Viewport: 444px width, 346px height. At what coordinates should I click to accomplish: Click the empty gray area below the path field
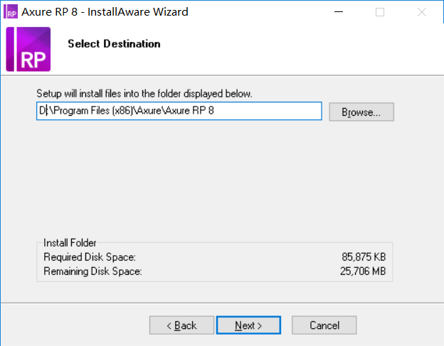coord(213,178)
